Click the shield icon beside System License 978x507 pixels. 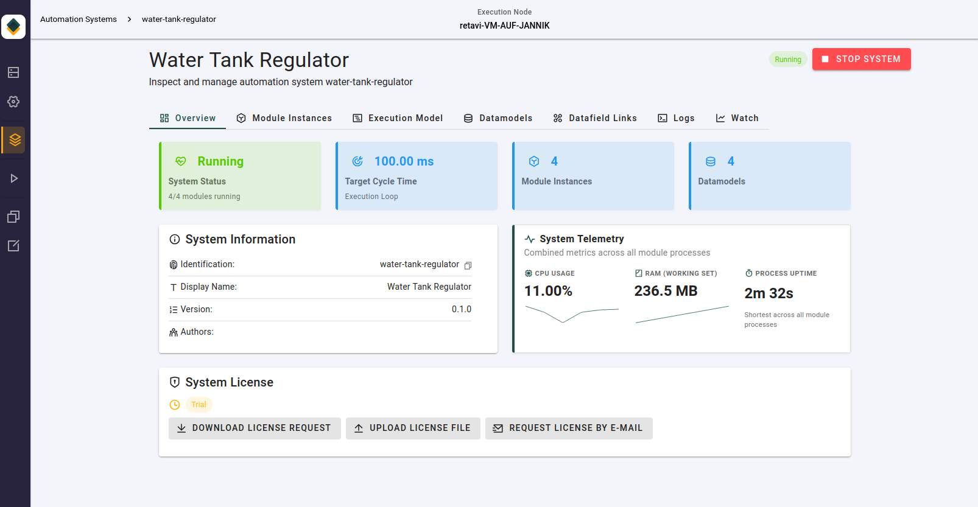[175, 382]
